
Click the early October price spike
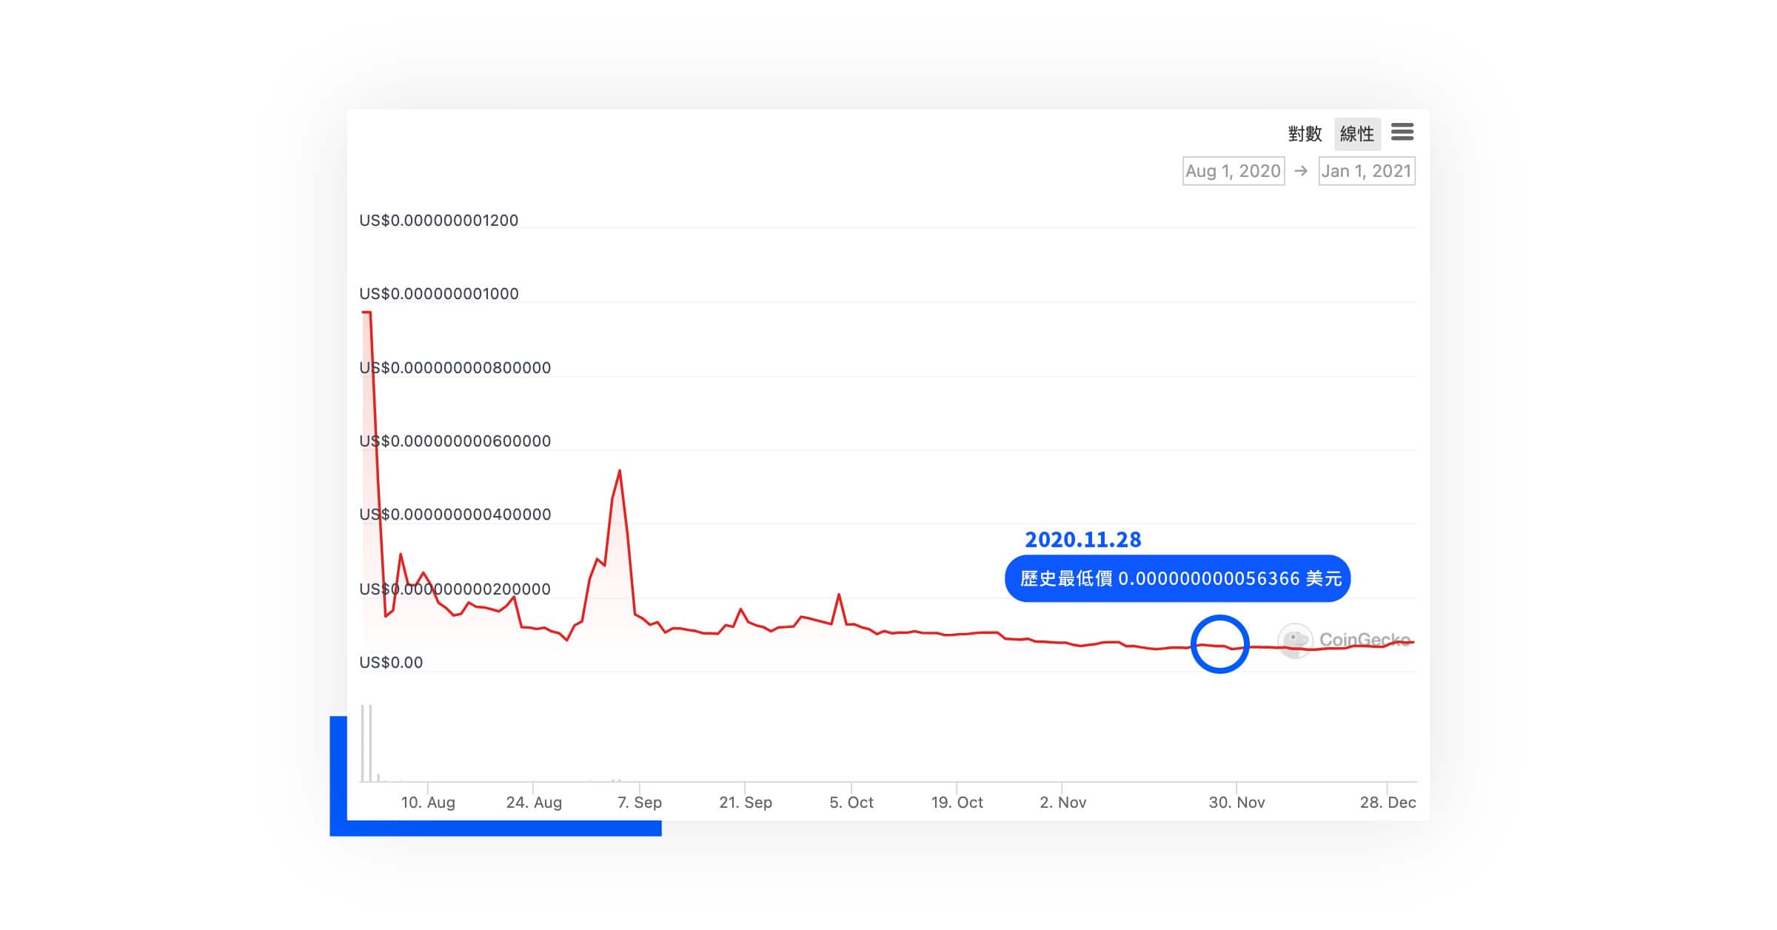click(x=839, y=595)
